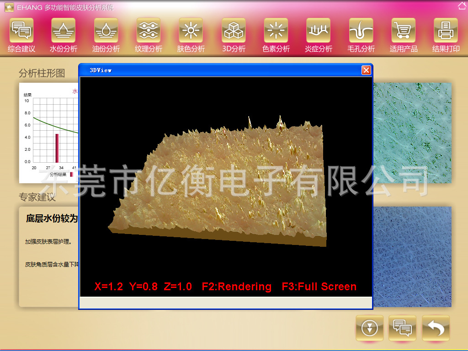Close the 3DView window

(x=366, y=70)
